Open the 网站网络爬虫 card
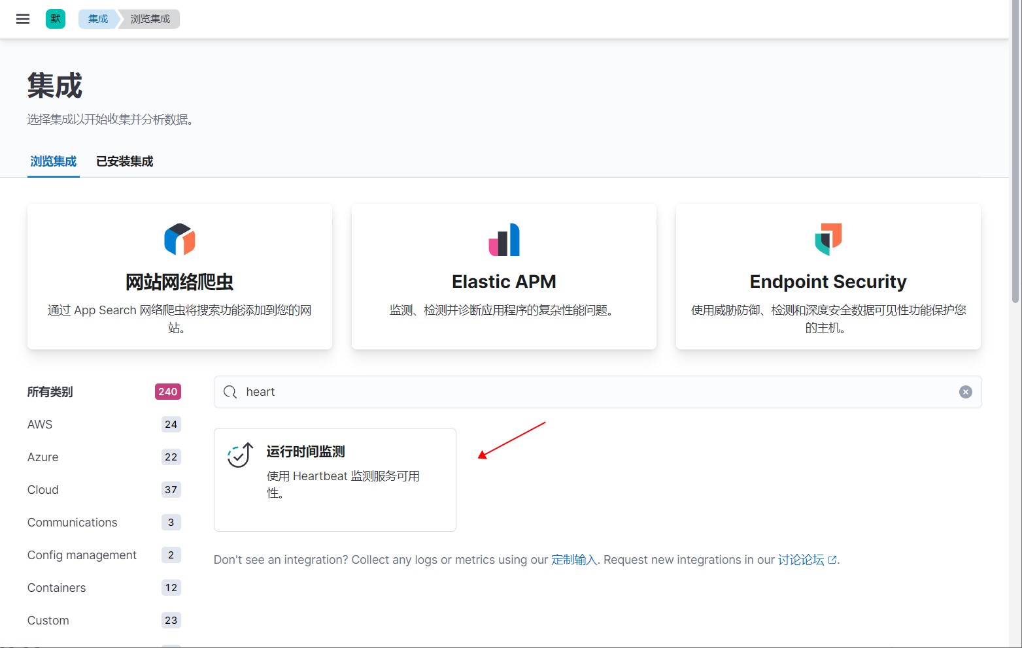Viewport: 1022px width, 648px height. pyautogui.click(x=180, y=277)
